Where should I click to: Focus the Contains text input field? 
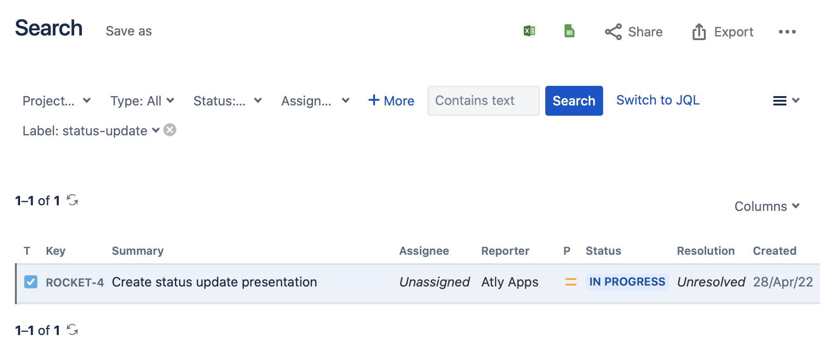(483, 101)
